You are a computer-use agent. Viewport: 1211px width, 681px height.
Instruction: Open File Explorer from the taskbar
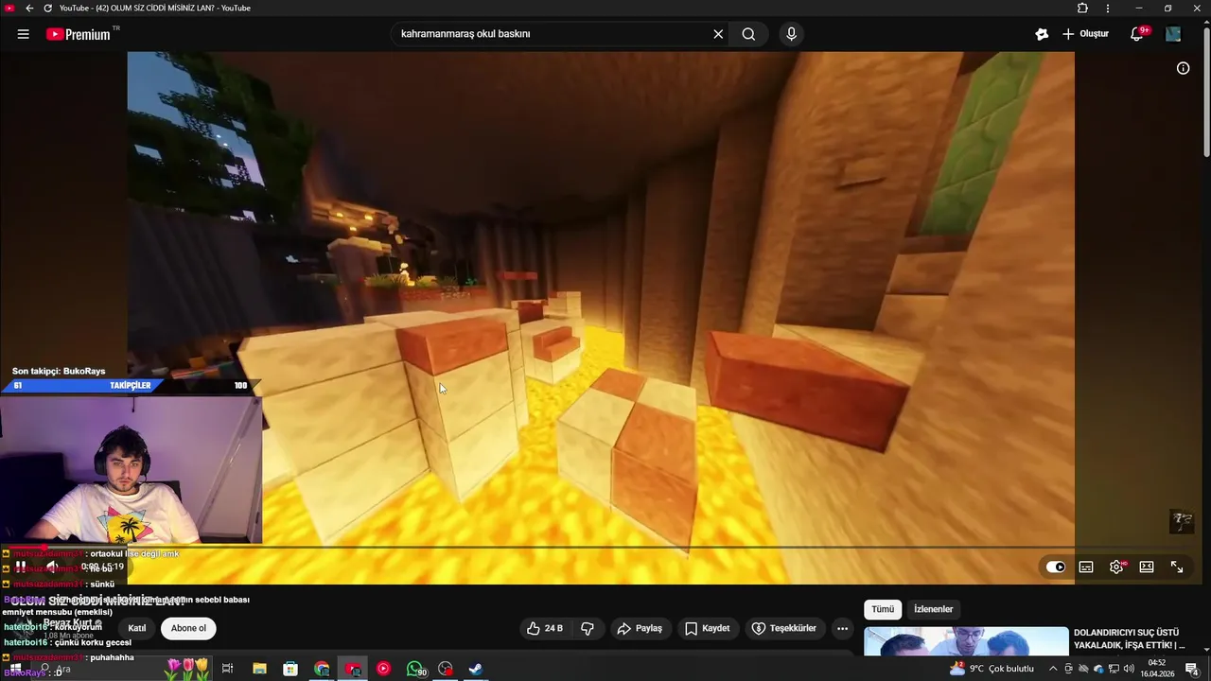coord(259,669)
